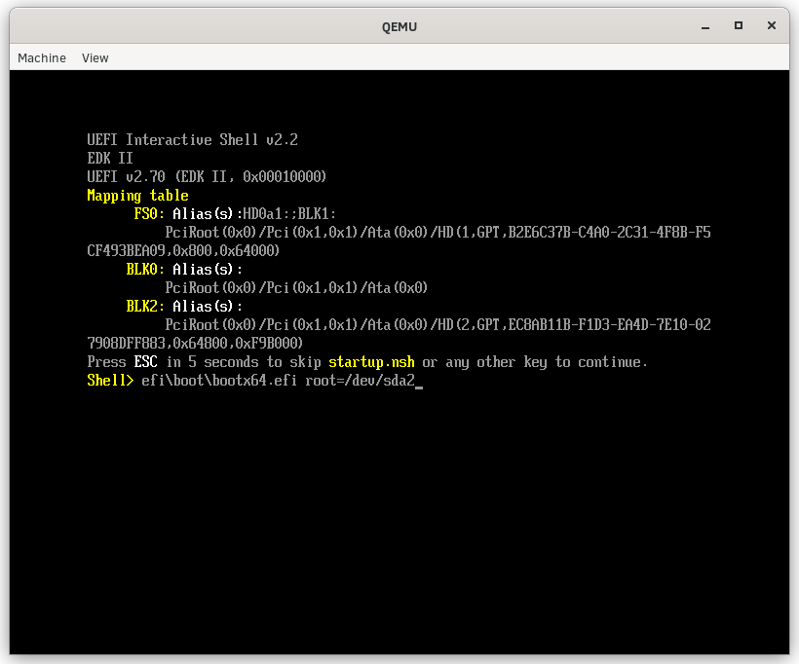
Task: Click the 'BLK2:' mapping label
Action: point(145,306)
